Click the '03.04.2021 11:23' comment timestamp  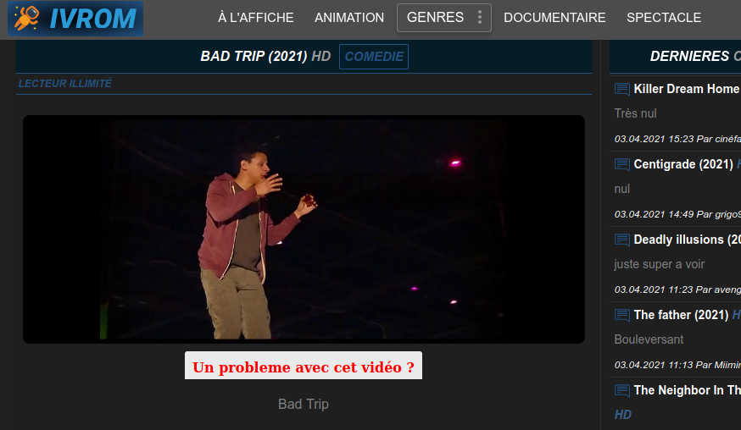point(654,289)
